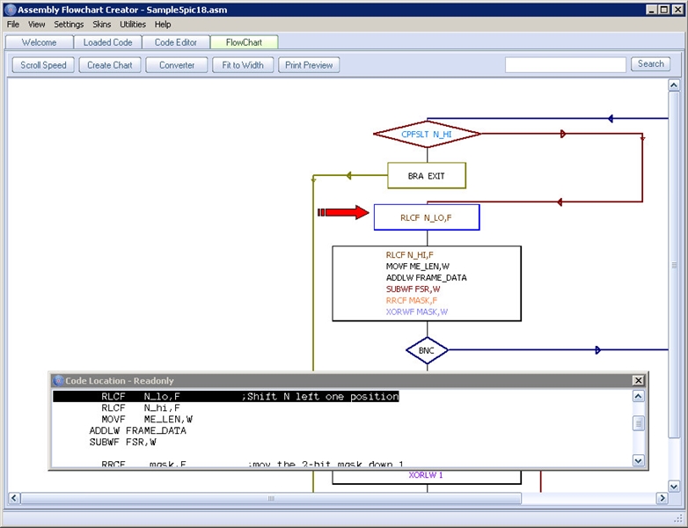Click SUBWF FSR,W line in flowchart block
688x528 pixels.
413,290
